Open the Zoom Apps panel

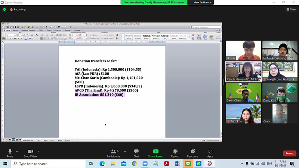tap(210, 153)
